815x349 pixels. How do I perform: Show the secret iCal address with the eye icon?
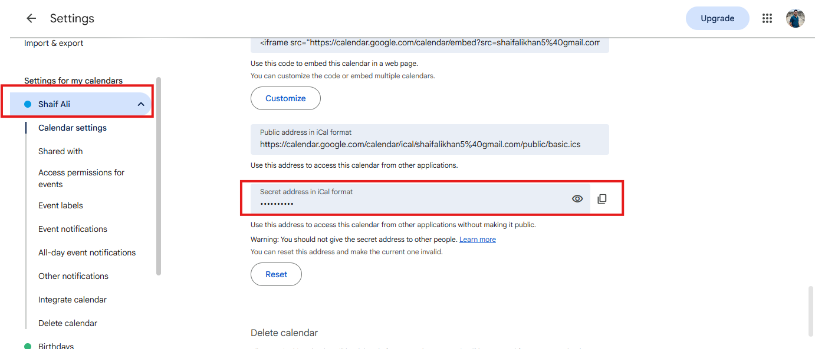pos(577,199)
